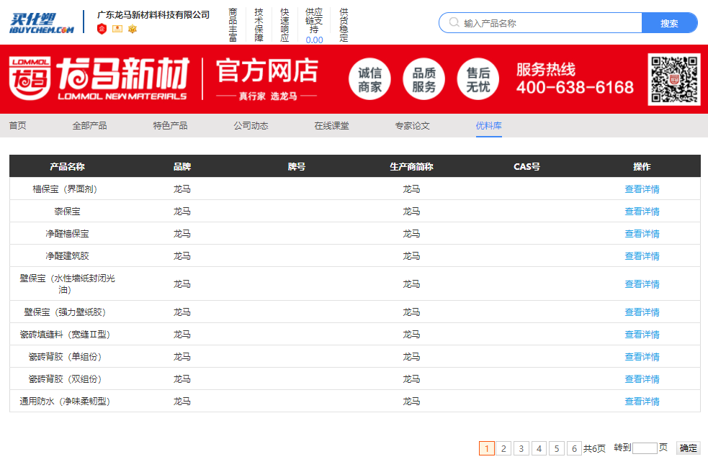The width and height of the screenshot is (708, 467).
Task: Click the red enterprise verification badge icon
Action: click(102, 29)
